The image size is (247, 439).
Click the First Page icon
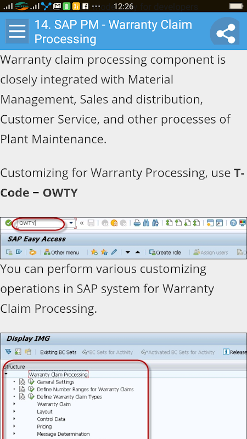[169, 223]
